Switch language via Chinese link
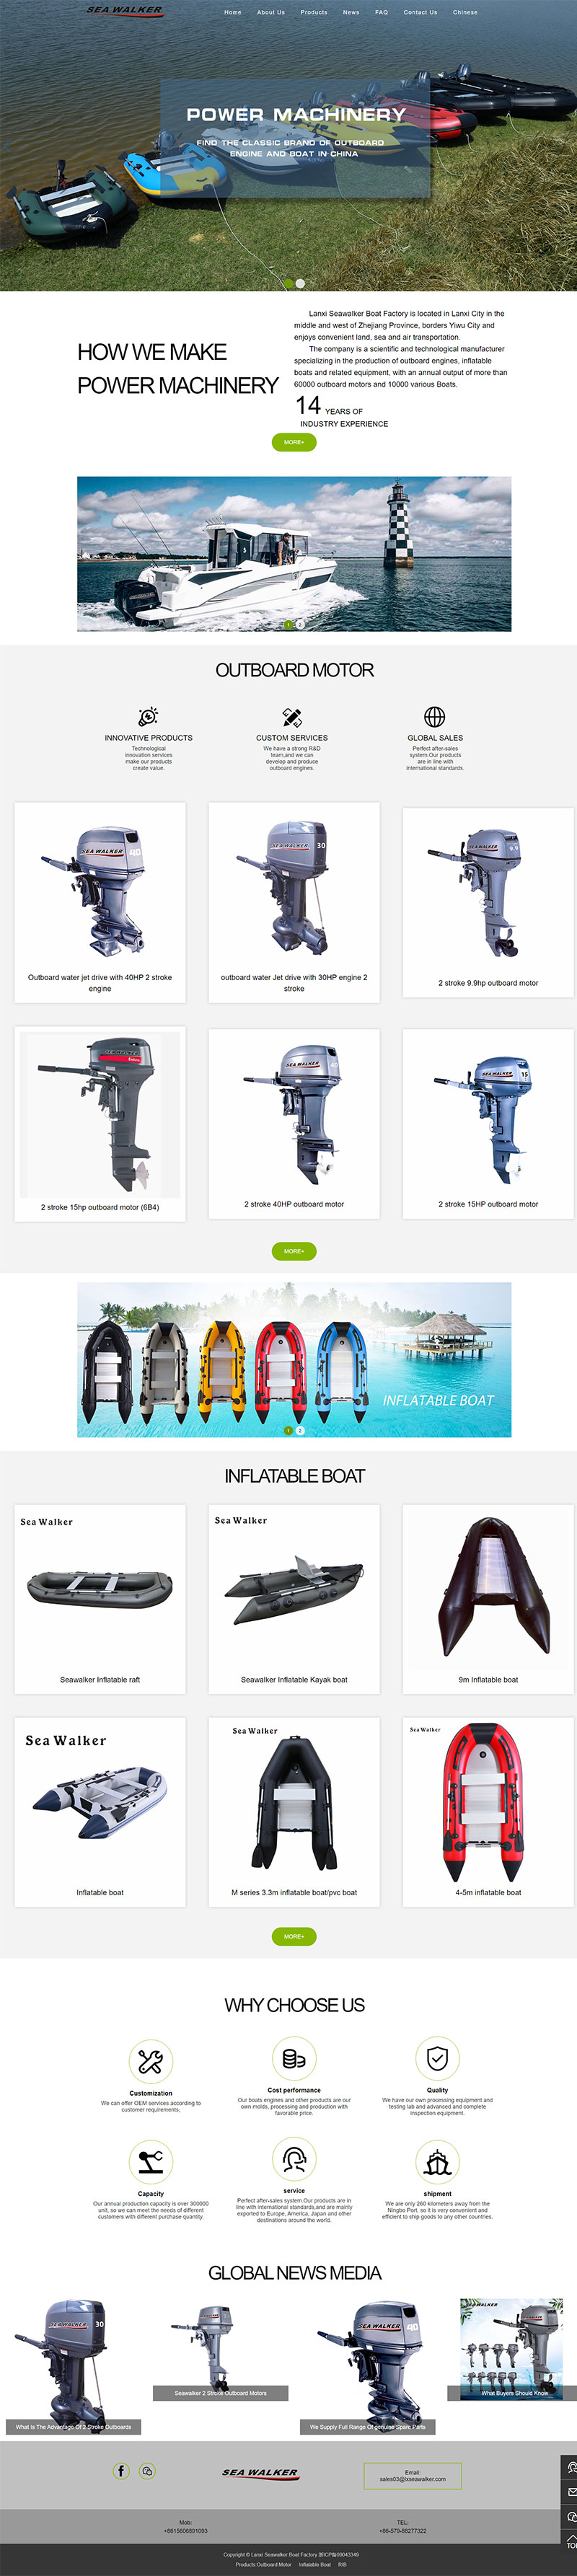The height and width of the screenshot is (2576, 577). pos(465,13)
